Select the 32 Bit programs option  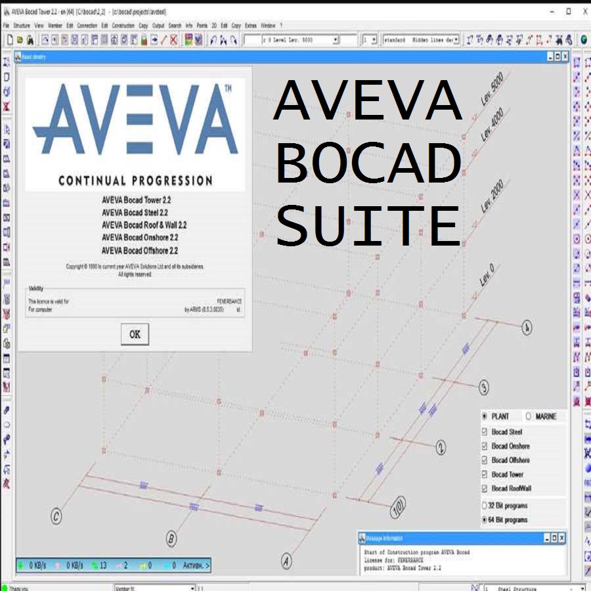coord(483,505)
